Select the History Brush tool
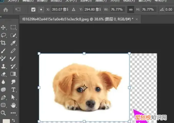This screenshot has height=123, width=174. click(13, 66)
